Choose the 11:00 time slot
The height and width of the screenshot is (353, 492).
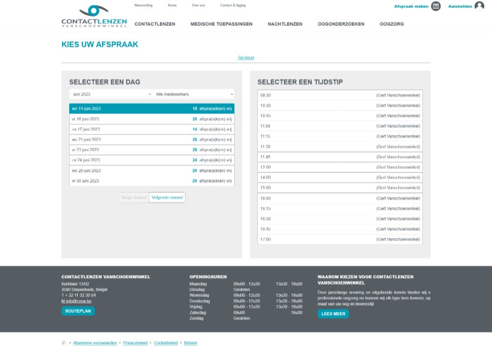click(340, 126)
